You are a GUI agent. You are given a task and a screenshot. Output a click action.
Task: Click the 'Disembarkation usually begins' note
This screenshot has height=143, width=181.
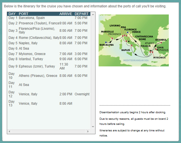click(x=133, y=112)
